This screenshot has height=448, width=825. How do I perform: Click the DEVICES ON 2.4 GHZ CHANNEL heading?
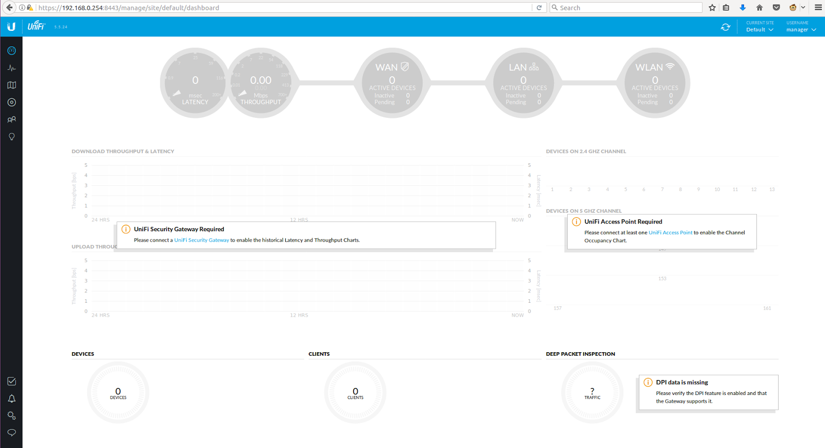coord(586,151)
